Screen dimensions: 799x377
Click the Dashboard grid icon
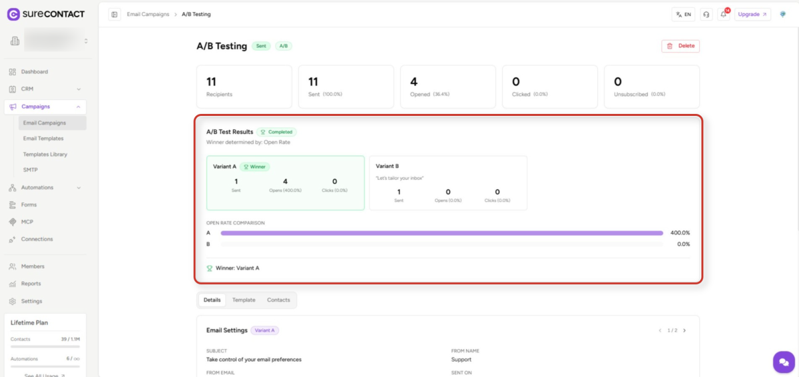[13, 72]
